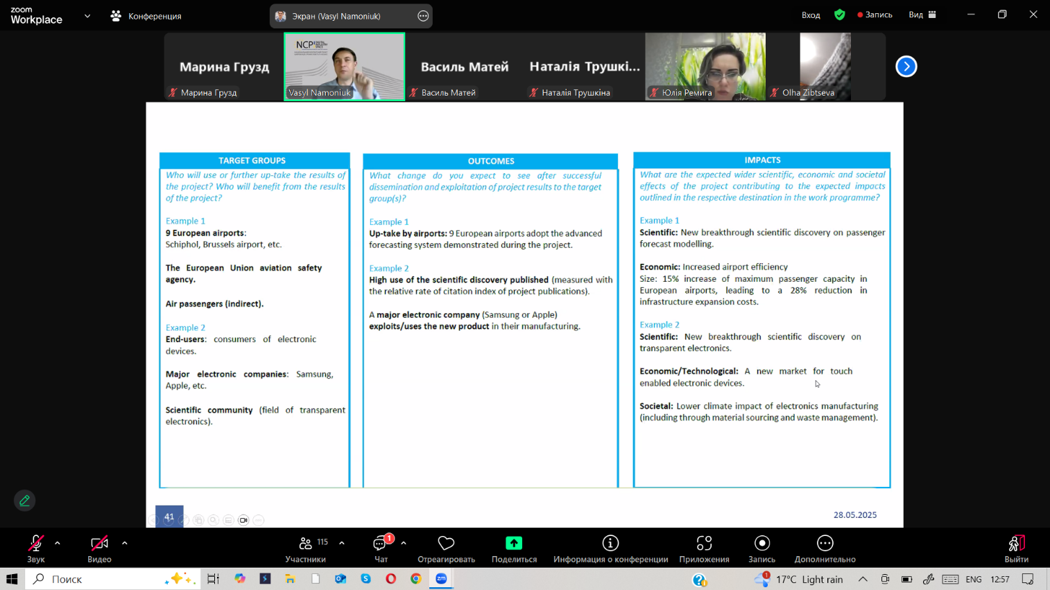The height and width of the screenshot is (590, 1050).
Task: Open the touch keyboard tray icon
Action: (951, 579)
